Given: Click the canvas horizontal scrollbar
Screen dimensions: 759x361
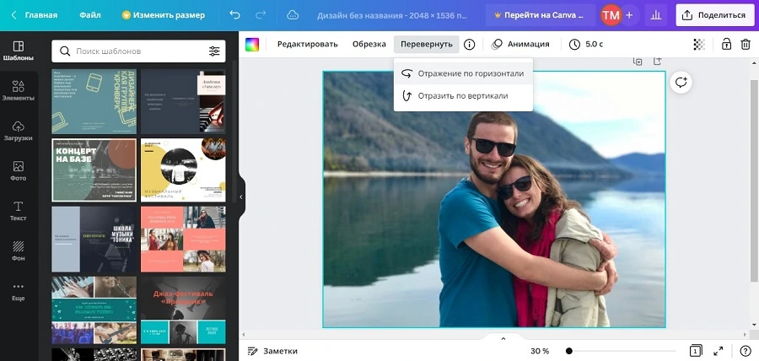Looking at the screenshot, I should click(493, 334).
